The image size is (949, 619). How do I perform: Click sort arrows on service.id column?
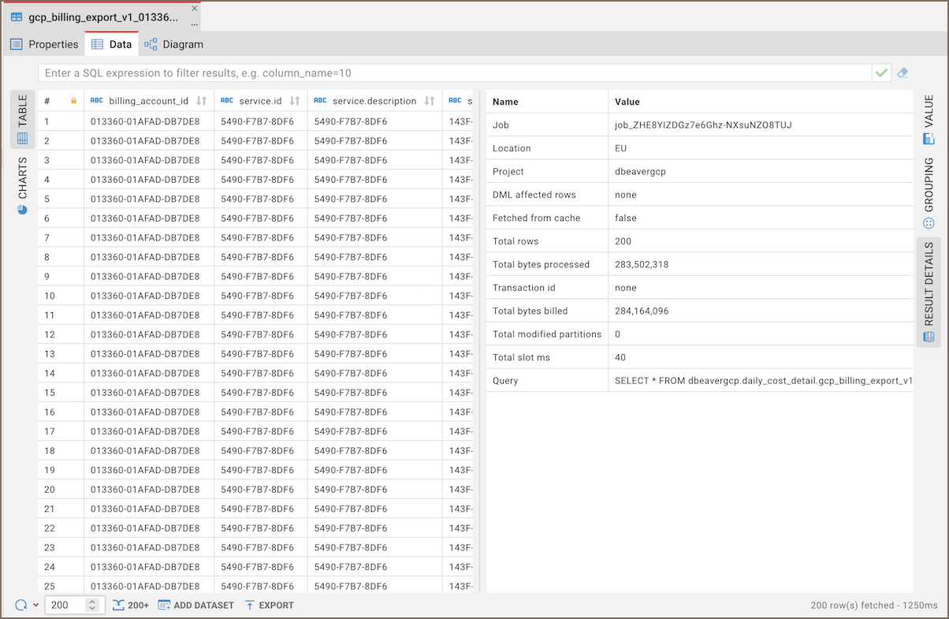295,101
